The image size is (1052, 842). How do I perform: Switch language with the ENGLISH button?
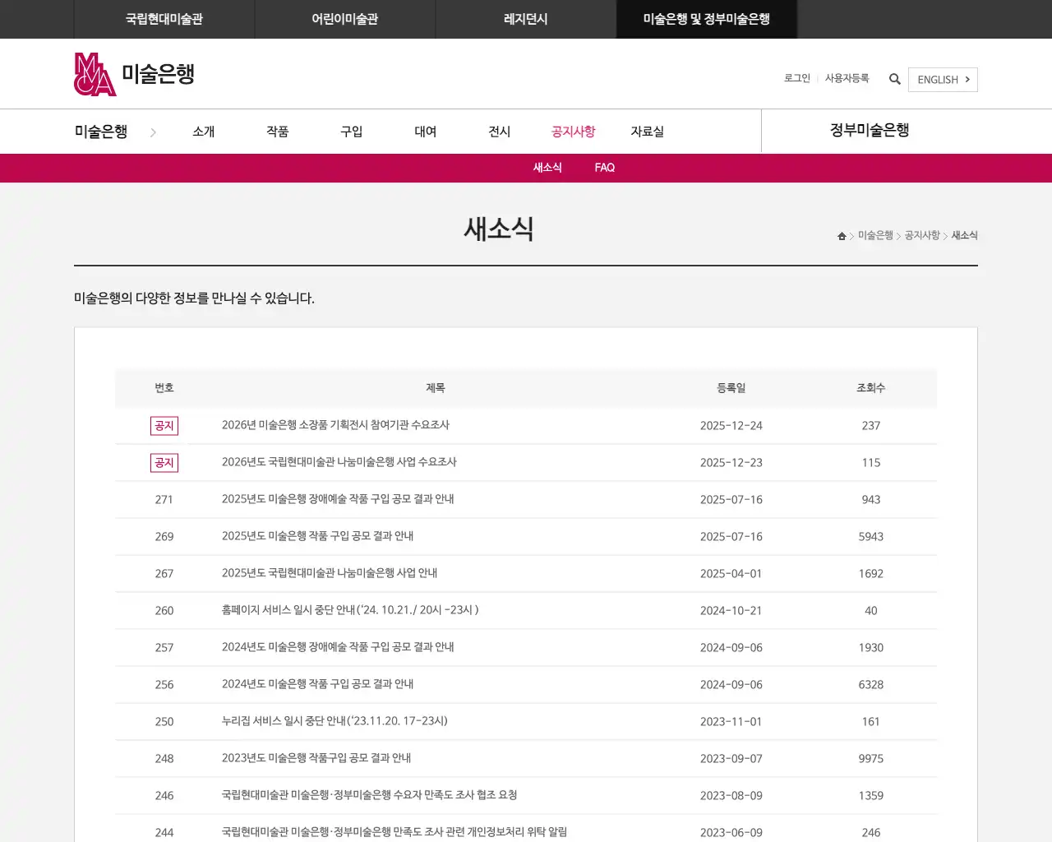tap(943, 80)
